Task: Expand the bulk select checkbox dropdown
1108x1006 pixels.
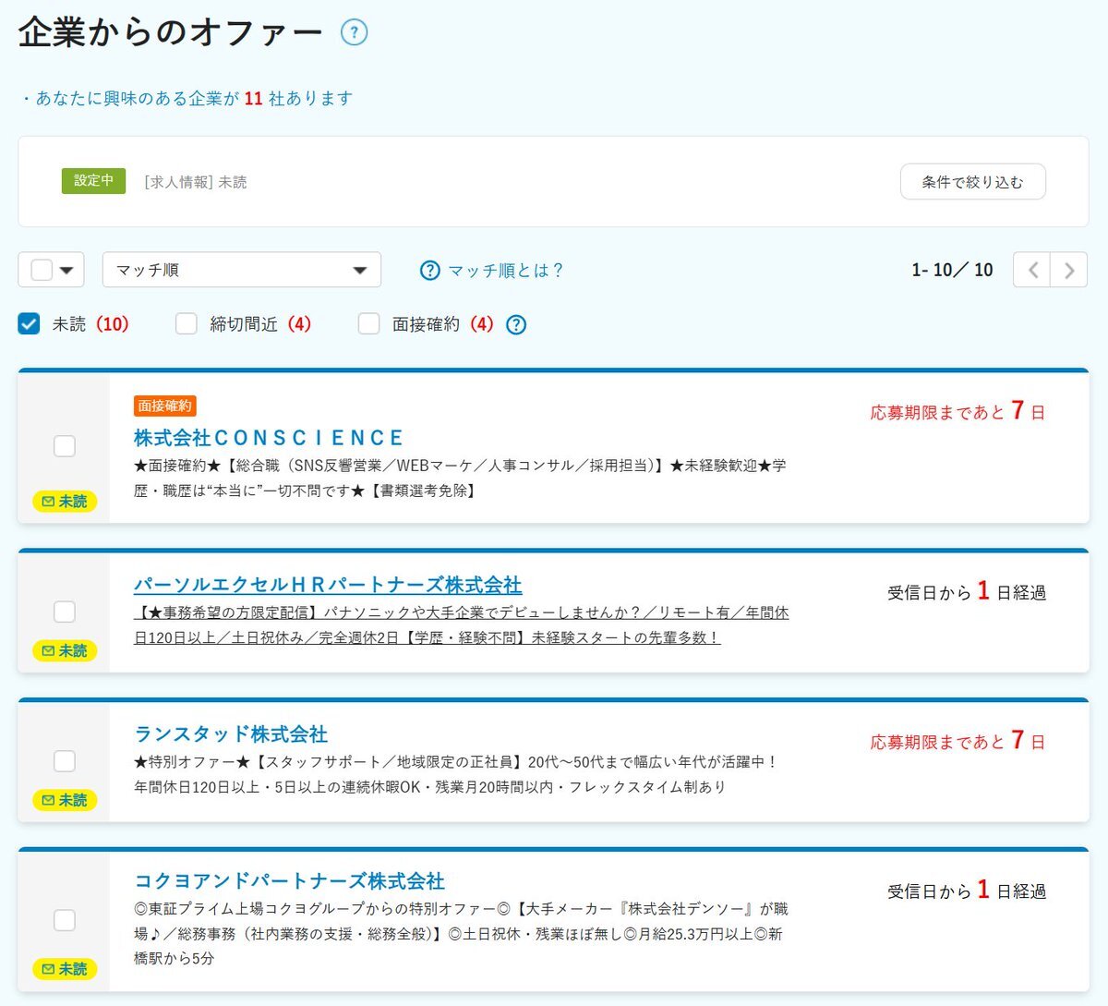Action: coord(66,270)
